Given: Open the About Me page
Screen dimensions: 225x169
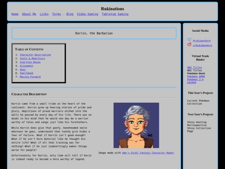Looking at the screenshot, I should tap(29, 14).
